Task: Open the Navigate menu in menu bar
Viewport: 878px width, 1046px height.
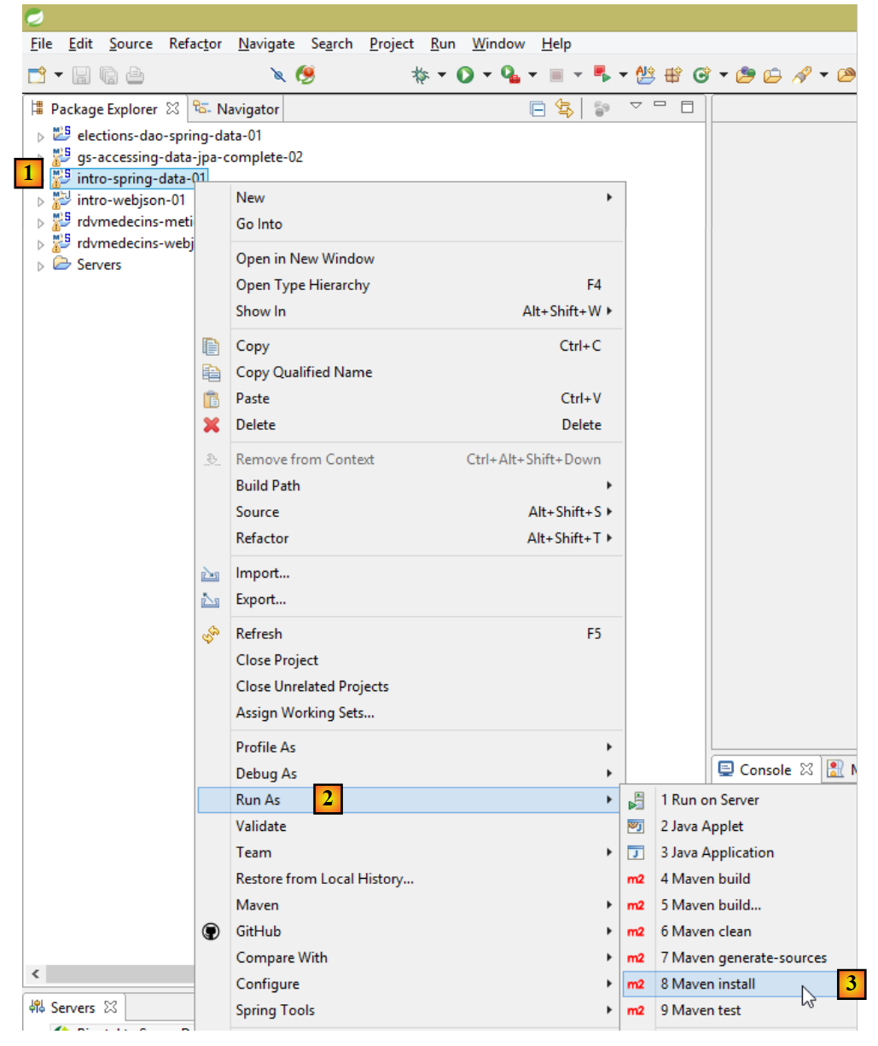Action: tap(266, 44)
